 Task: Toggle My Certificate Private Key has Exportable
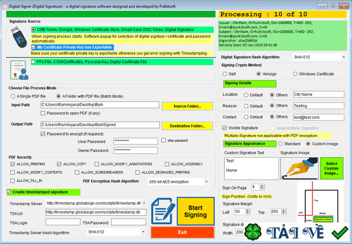[33, 47]
